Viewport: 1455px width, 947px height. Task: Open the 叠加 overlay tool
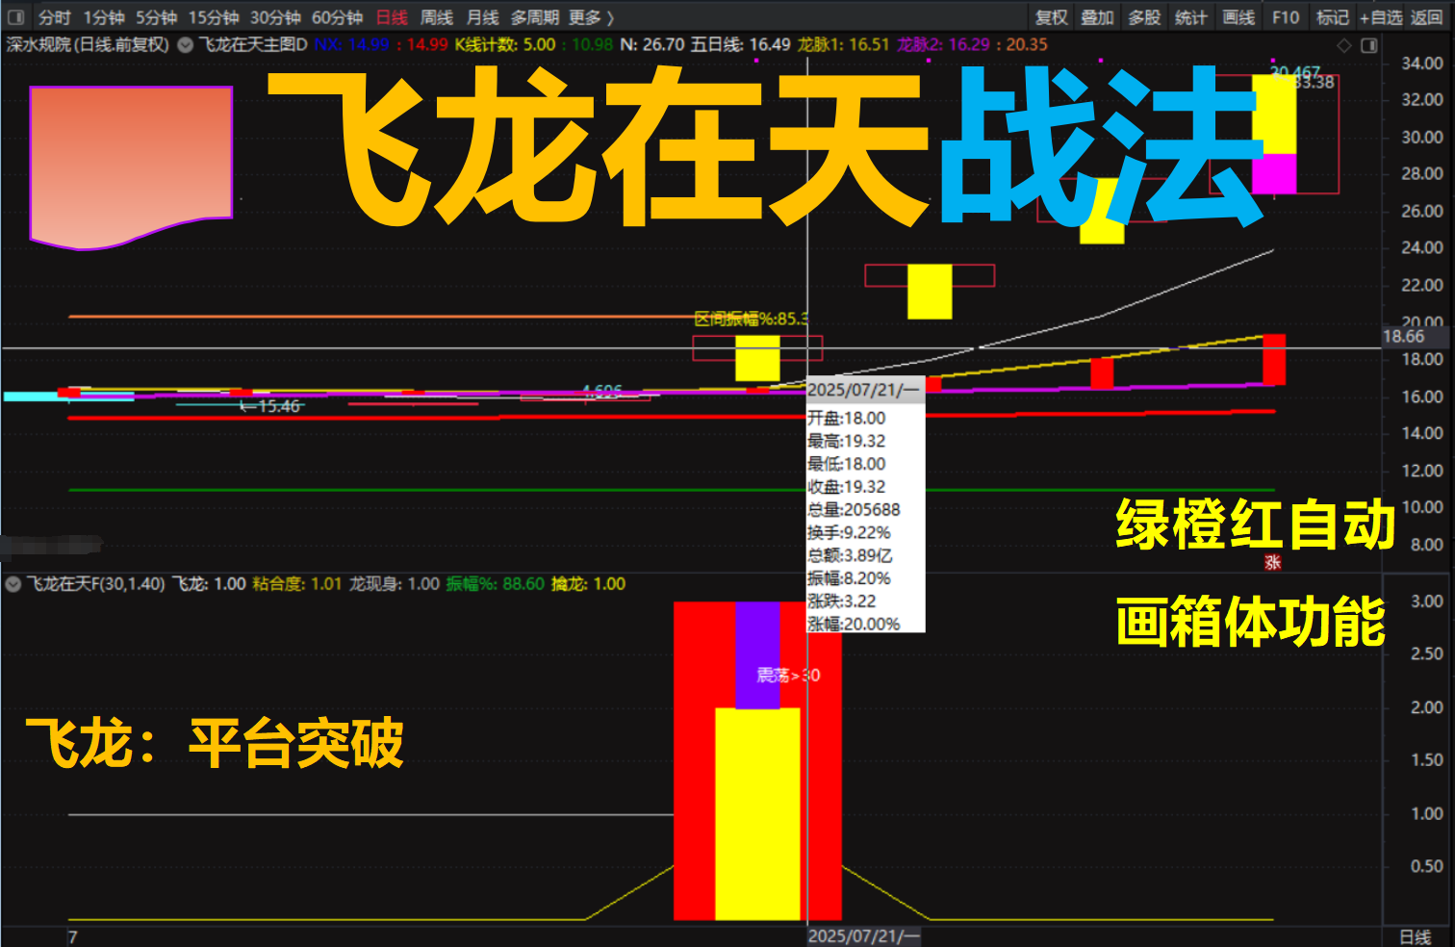[1097, 17]
